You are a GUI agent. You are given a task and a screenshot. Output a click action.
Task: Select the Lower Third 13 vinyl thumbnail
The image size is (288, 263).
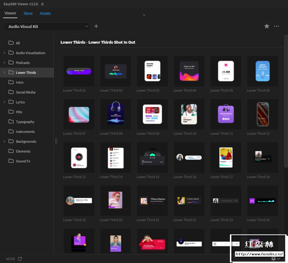coord(79,157)
